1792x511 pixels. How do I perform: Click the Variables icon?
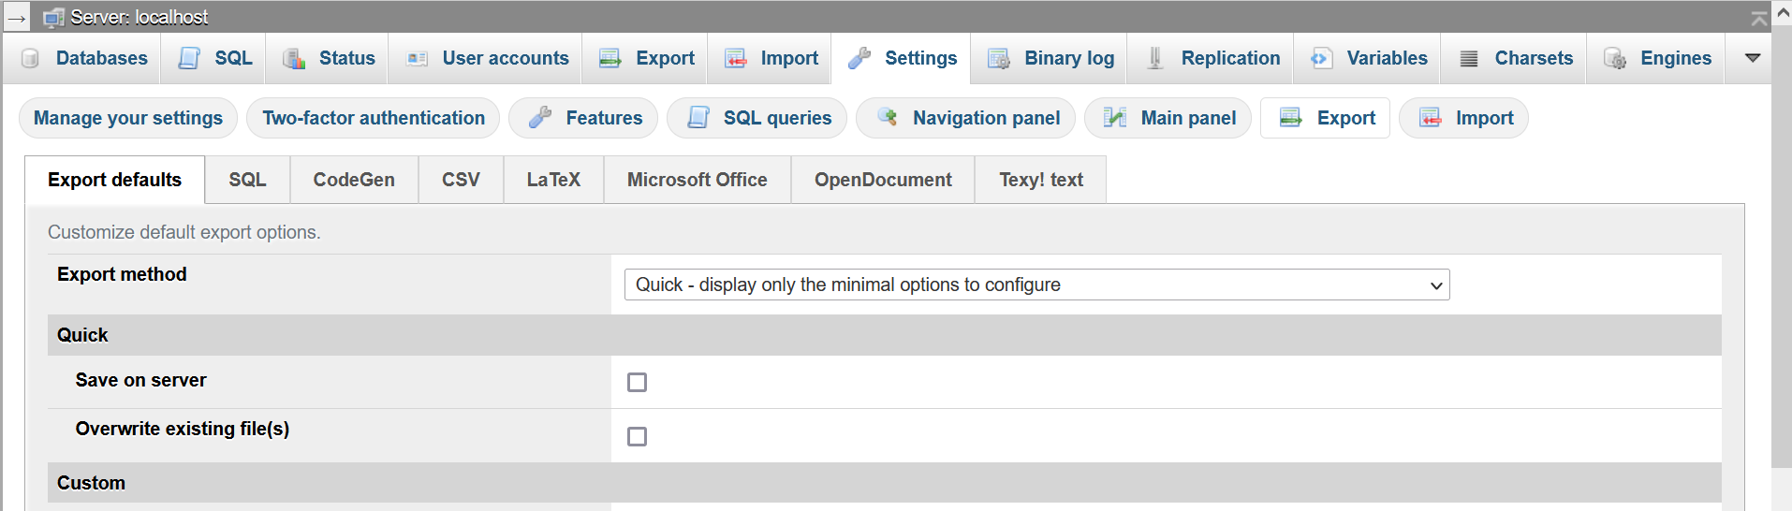[x=1320, y=58]
